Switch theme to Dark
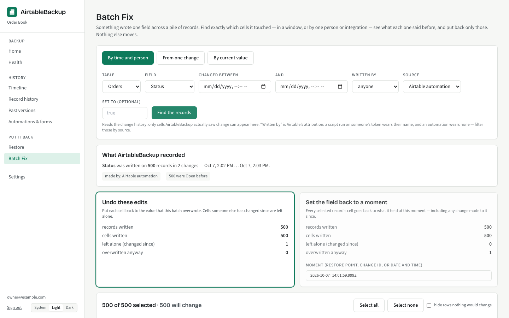The height and width of the screenshot is (318, 509). pos(70,308)
